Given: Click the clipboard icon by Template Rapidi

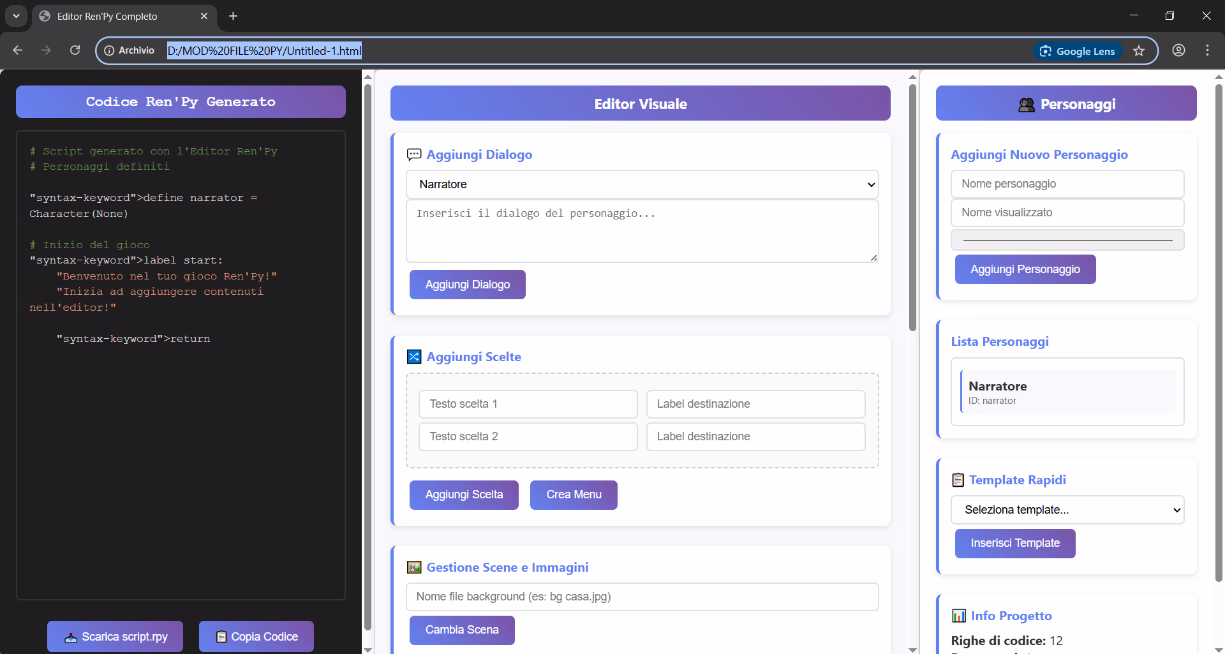Looking at the screenshot, I should point(958,480).
